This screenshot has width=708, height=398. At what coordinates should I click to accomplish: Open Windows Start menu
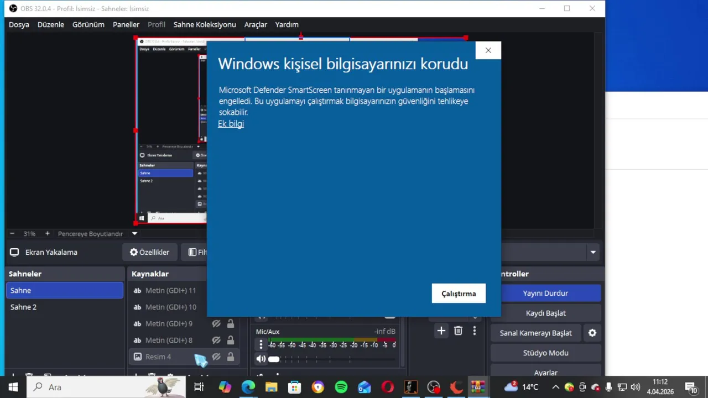[13, 387]
